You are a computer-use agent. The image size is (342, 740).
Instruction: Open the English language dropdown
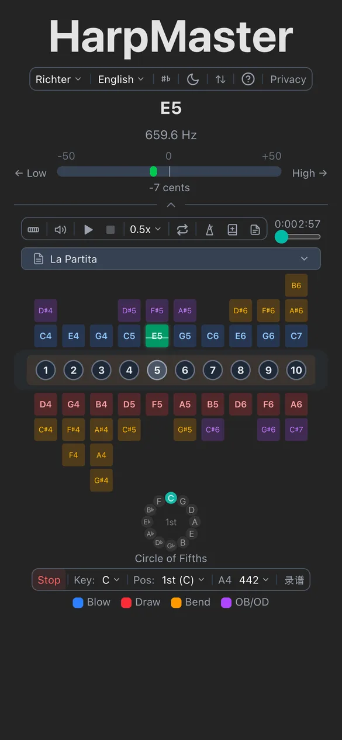[120, 79]
